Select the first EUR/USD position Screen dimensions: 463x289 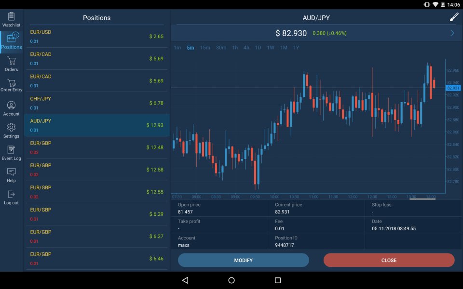pos(97,36)
